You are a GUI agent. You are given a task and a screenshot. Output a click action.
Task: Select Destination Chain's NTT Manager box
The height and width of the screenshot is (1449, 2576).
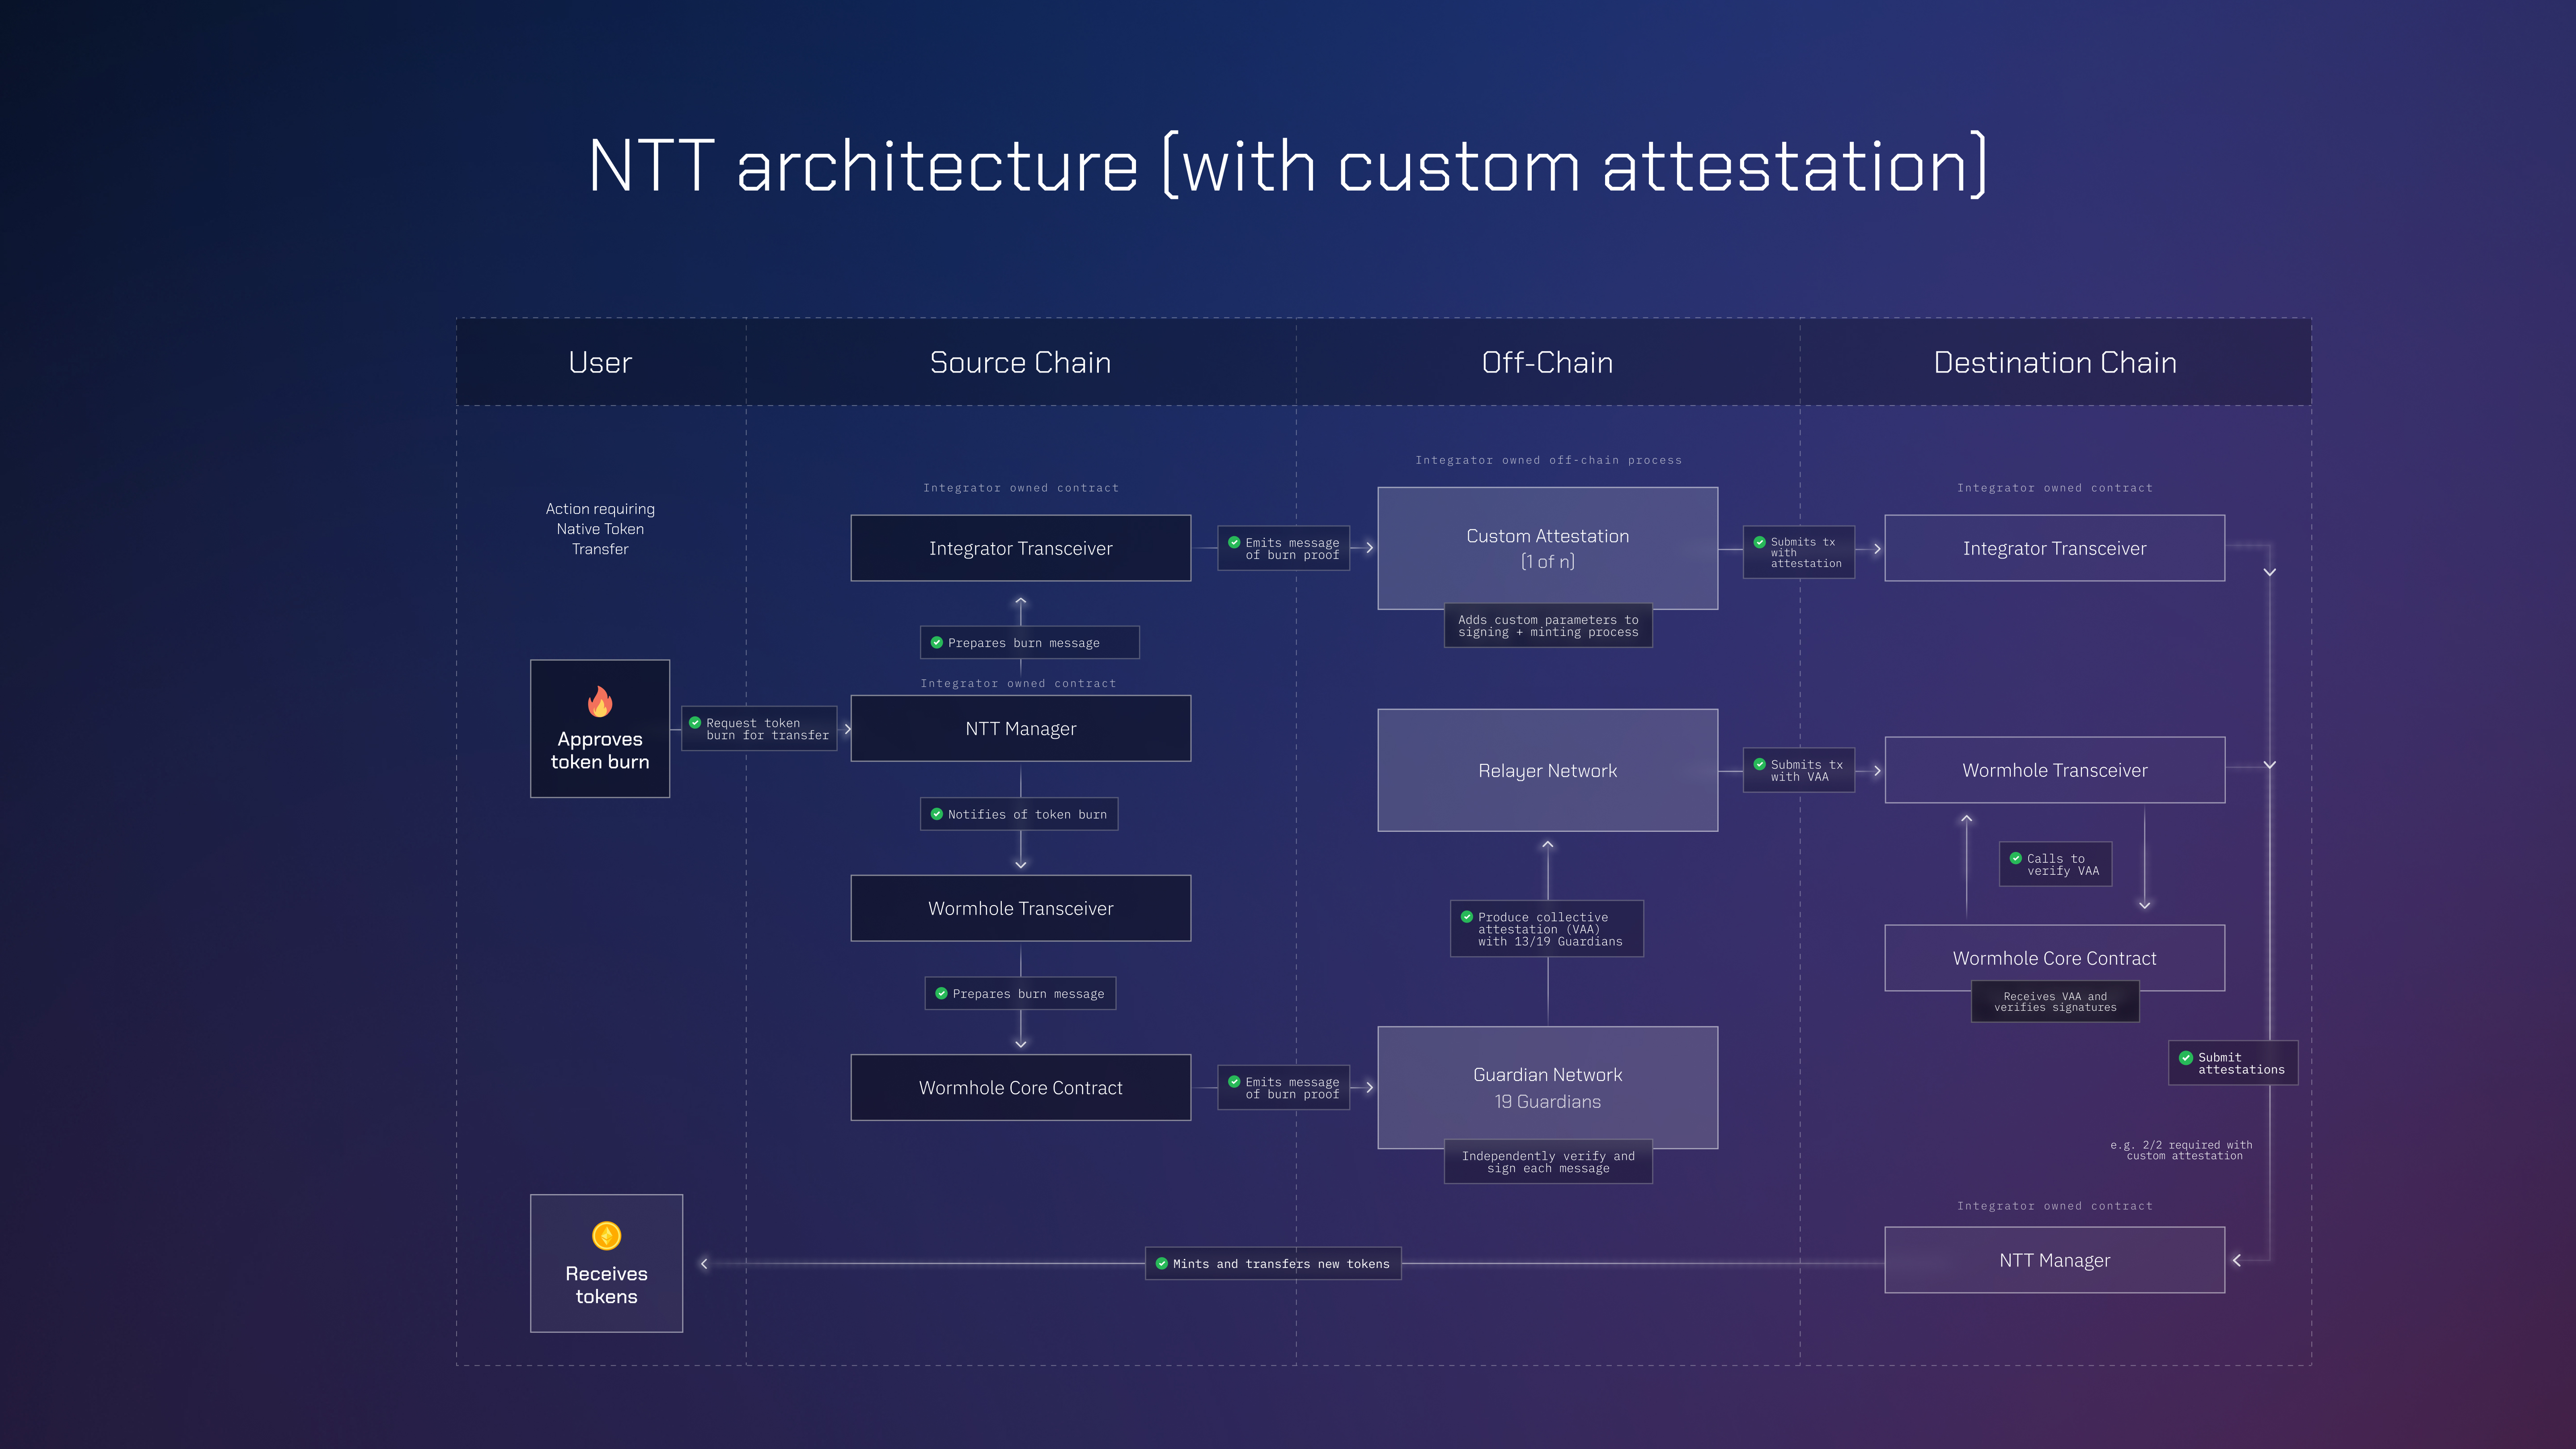coord(2055,1260)
